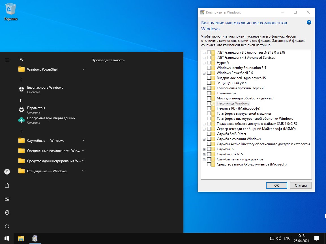Expand SMB 1.0/CIFS support node
The image size is (326, 244).
coord(204,124)
